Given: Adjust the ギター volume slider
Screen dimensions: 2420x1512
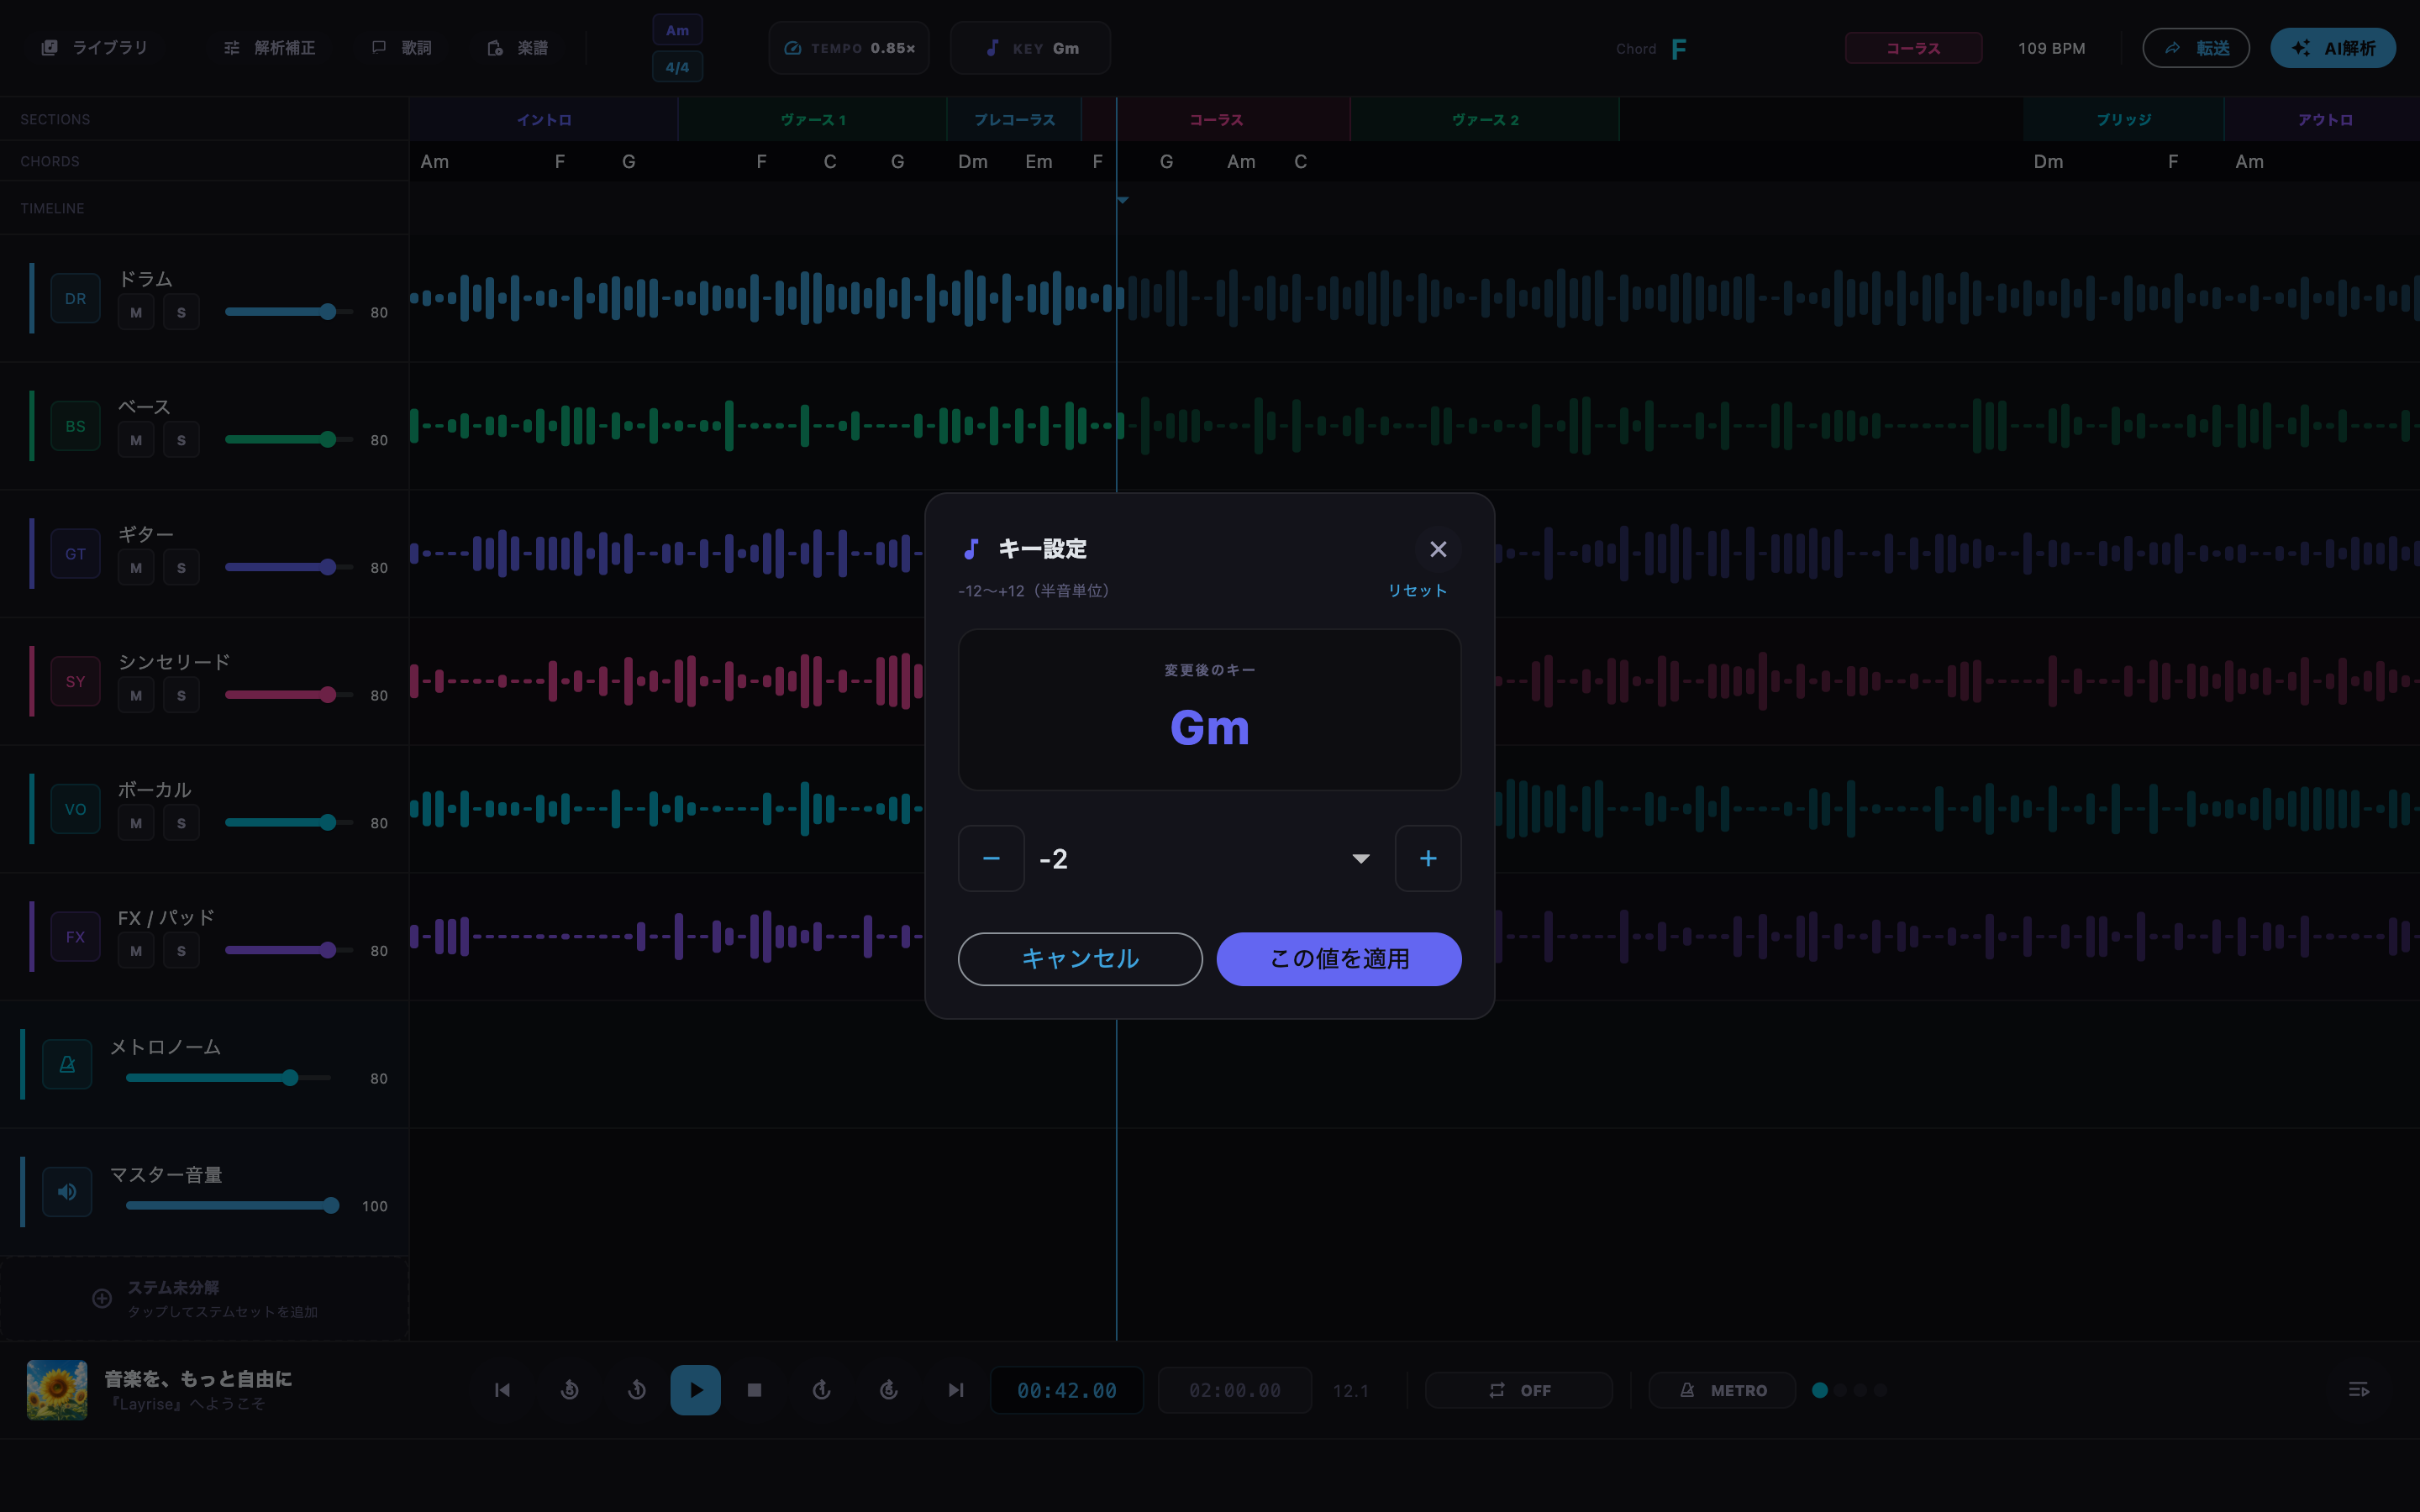Looking at the screenshot, I should pyautogui.click(x=289, y=567).
